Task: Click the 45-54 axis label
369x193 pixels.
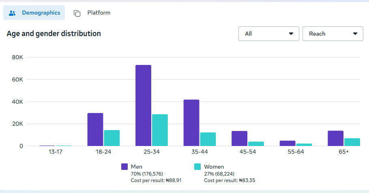Action: pyautogui.click(x=248, y=152)
